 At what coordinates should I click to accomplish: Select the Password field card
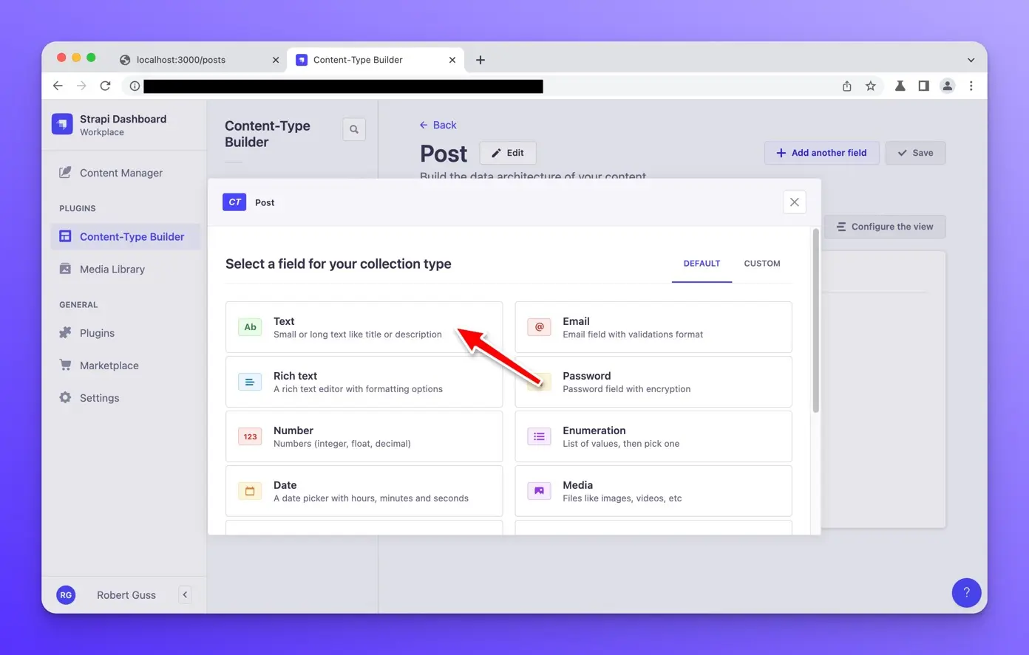653,382
